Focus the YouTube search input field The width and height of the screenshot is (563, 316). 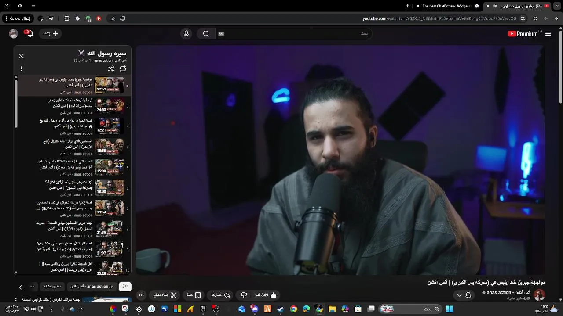pyautogui.click(x=292, y=34)
